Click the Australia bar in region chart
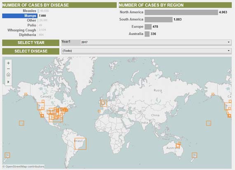This screenshot has width=235, height=170. [147, 34]
